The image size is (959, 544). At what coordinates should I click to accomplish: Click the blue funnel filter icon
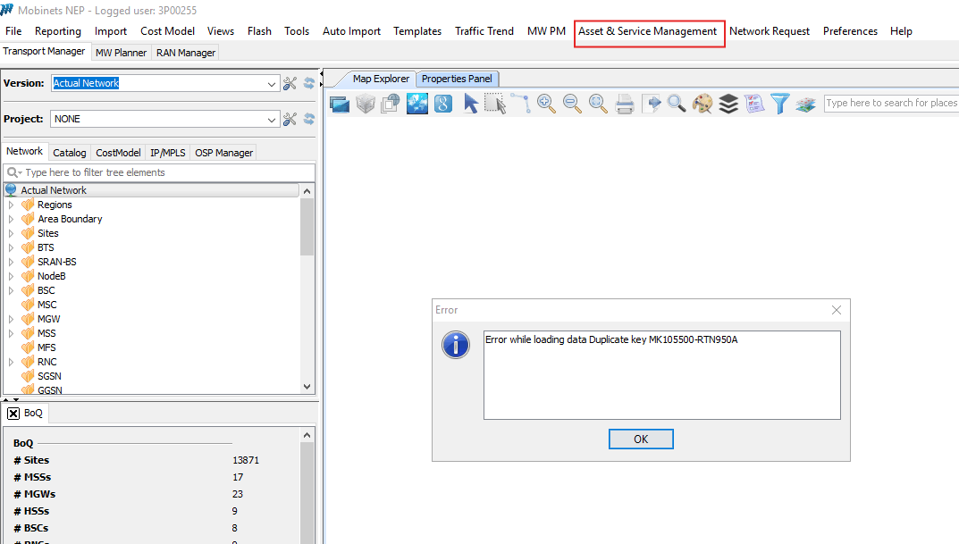tap(780, 104)
